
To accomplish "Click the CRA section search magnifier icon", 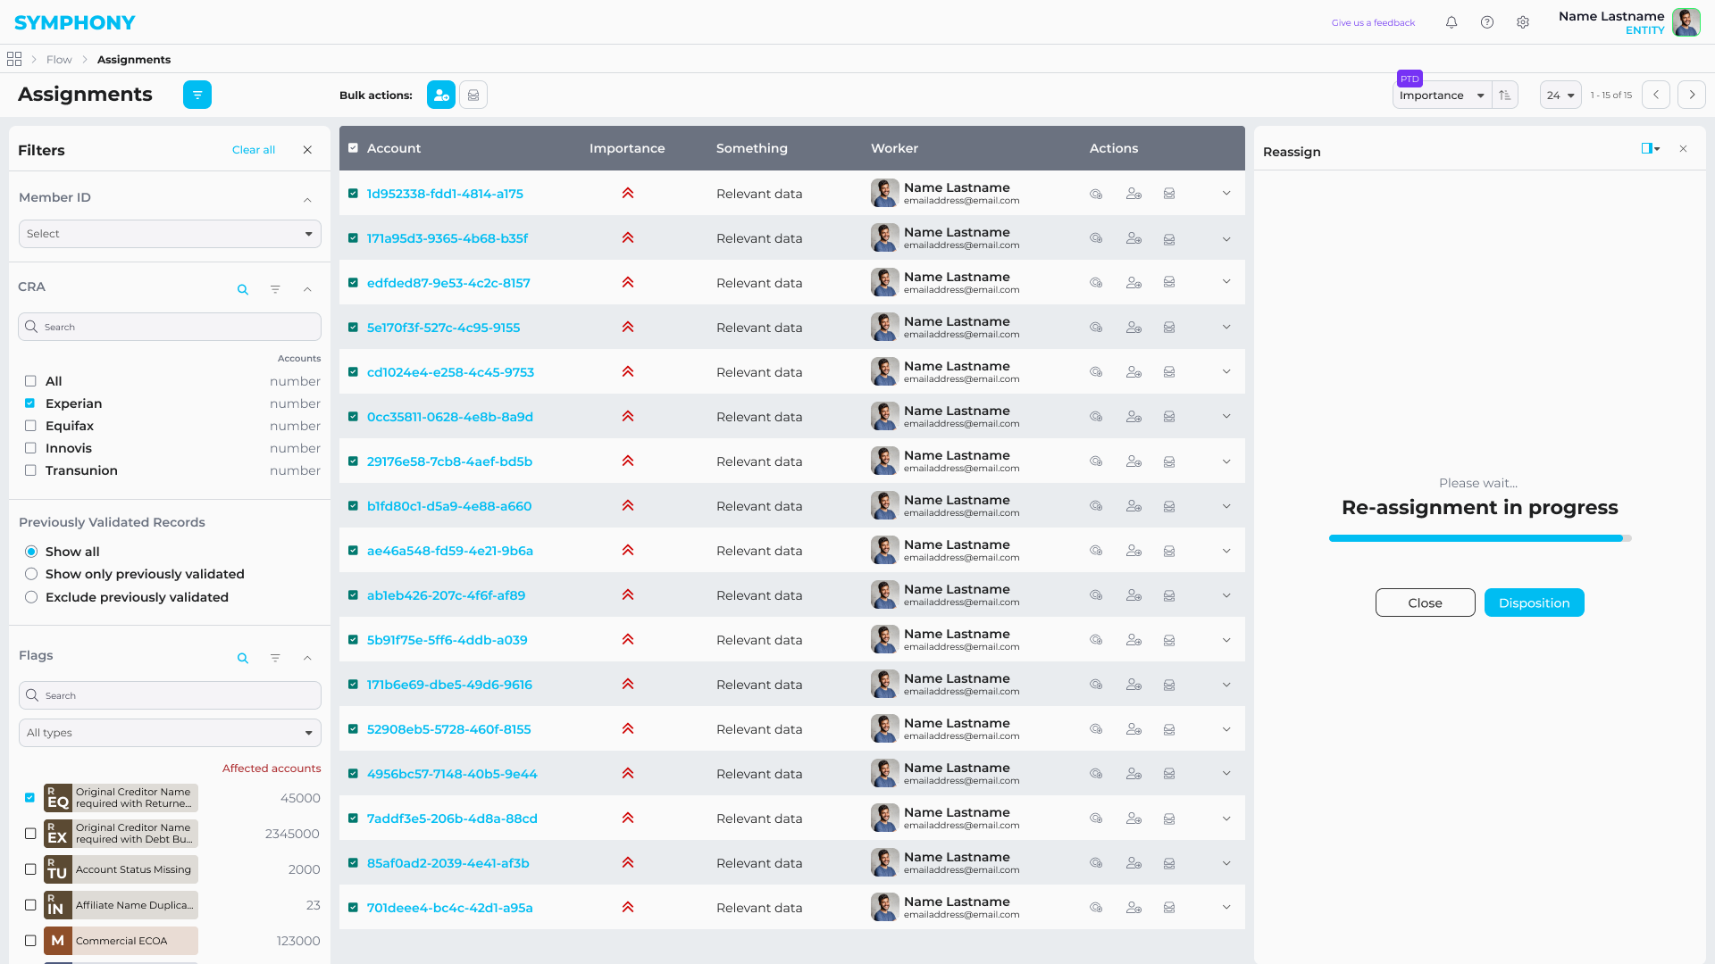I will 243,289.
